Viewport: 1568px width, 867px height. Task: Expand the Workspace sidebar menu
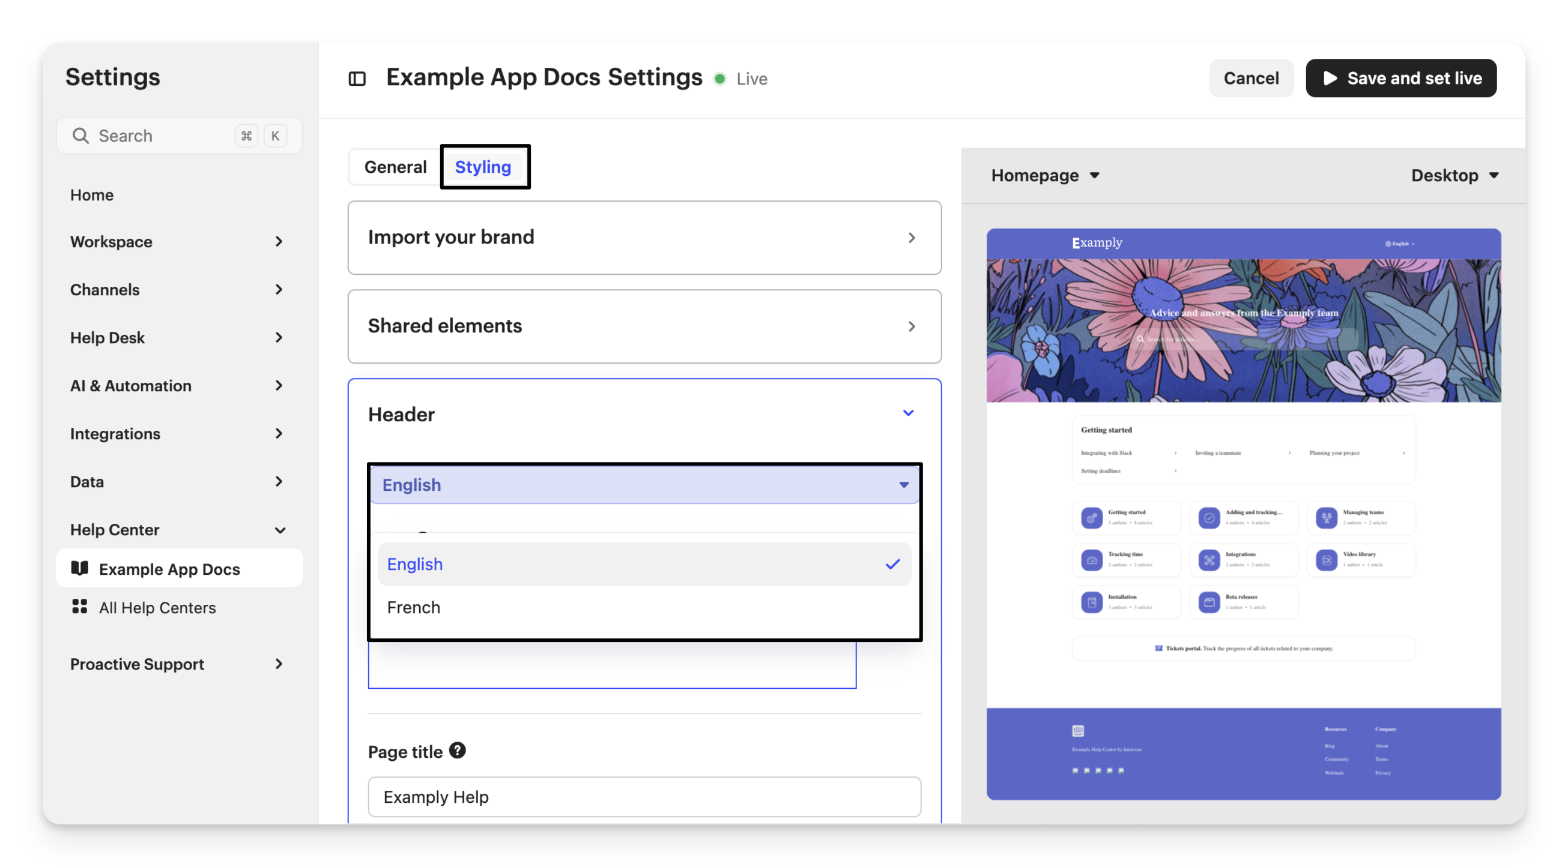177,242
